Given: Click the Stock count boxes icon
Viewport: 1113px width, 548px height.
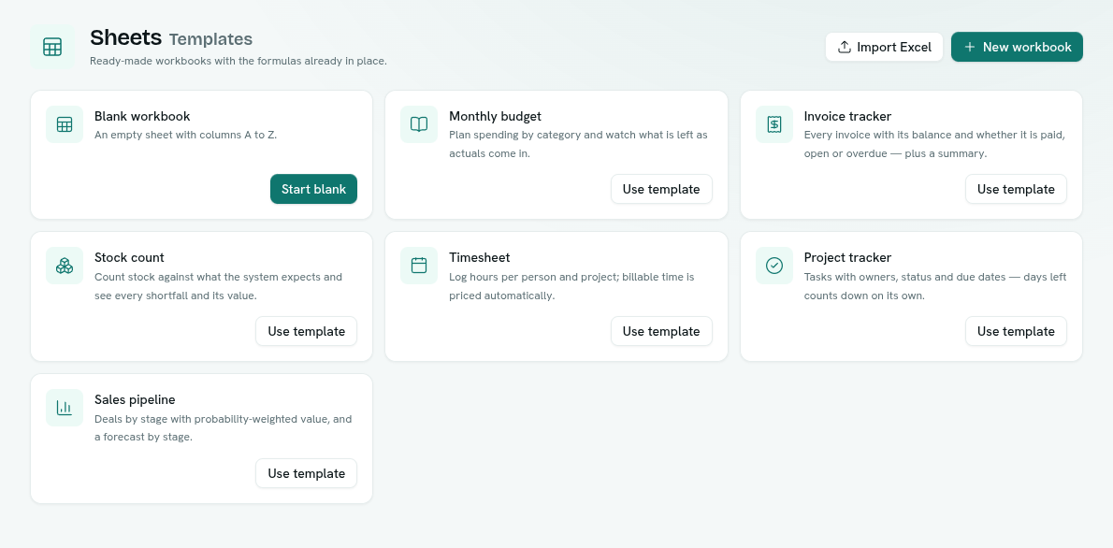Looking at the screenshot, I should tap(65, 266).
